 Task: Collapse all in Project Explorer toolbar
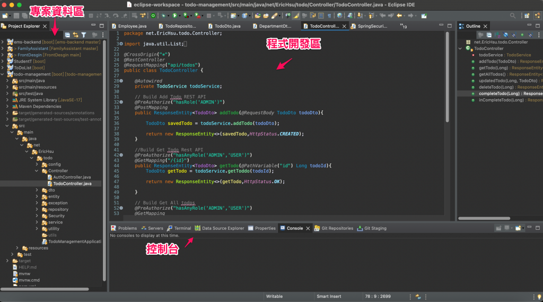point(67,35)
